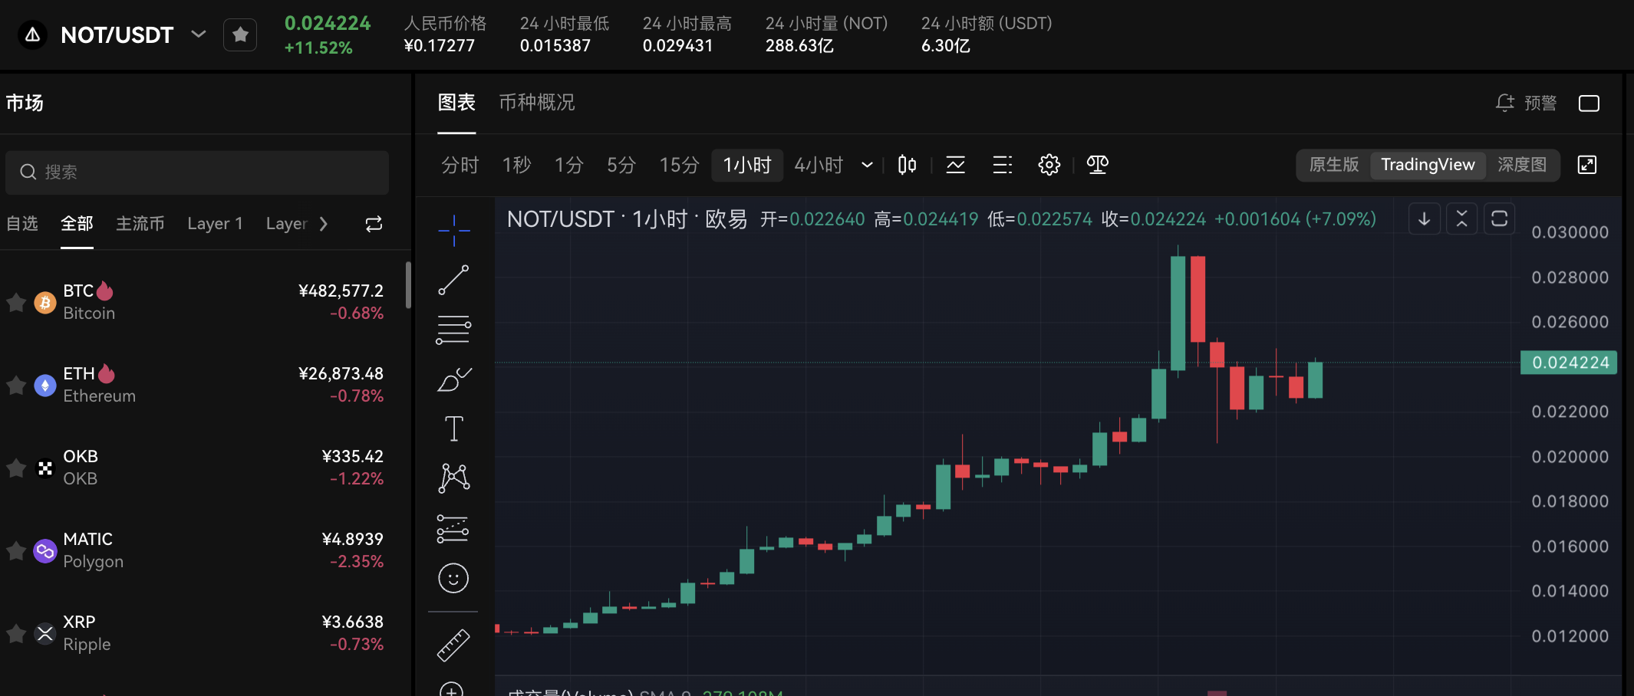This screenshot has width=1634, height=696.
Task: Select the crosshair cursor tool
Action: pyautogui.click(x=453, y=230)
